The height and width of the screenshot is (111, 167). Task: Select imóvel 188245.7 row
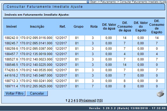point(11,43)
